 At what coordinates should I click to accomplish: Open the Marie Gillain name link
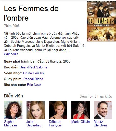pyautogui.click(x=81, y=122)
